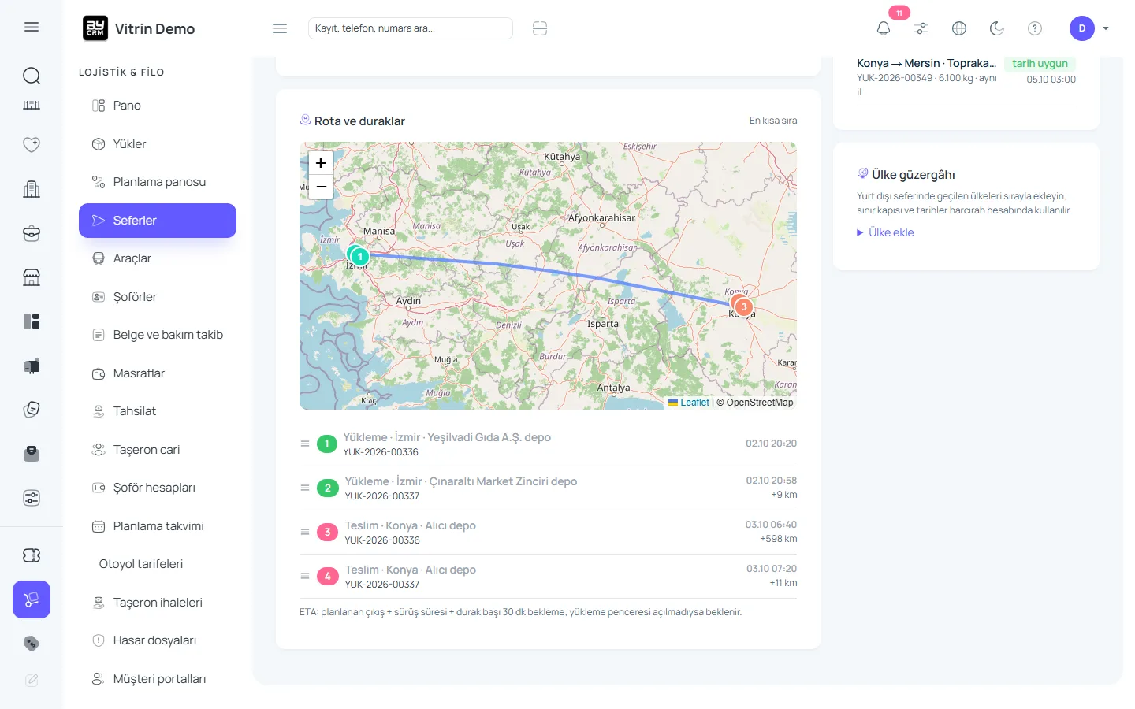Grab the drag handle for stop 1 Yeşilvadi Gıda

(305, 444)
